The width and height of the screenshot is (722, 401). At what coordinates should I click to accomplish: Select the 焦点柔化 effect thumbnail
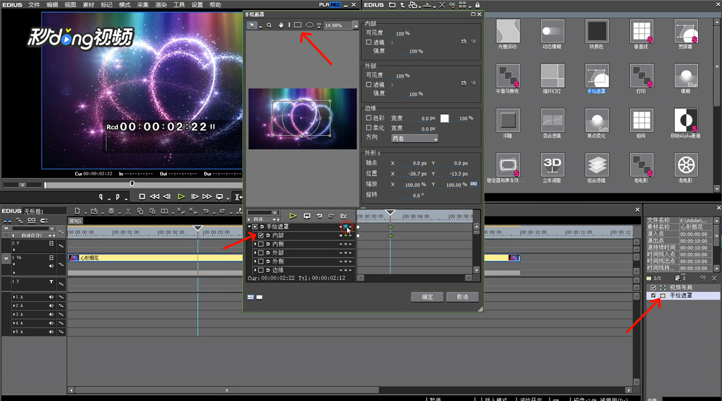pos(597,123)
